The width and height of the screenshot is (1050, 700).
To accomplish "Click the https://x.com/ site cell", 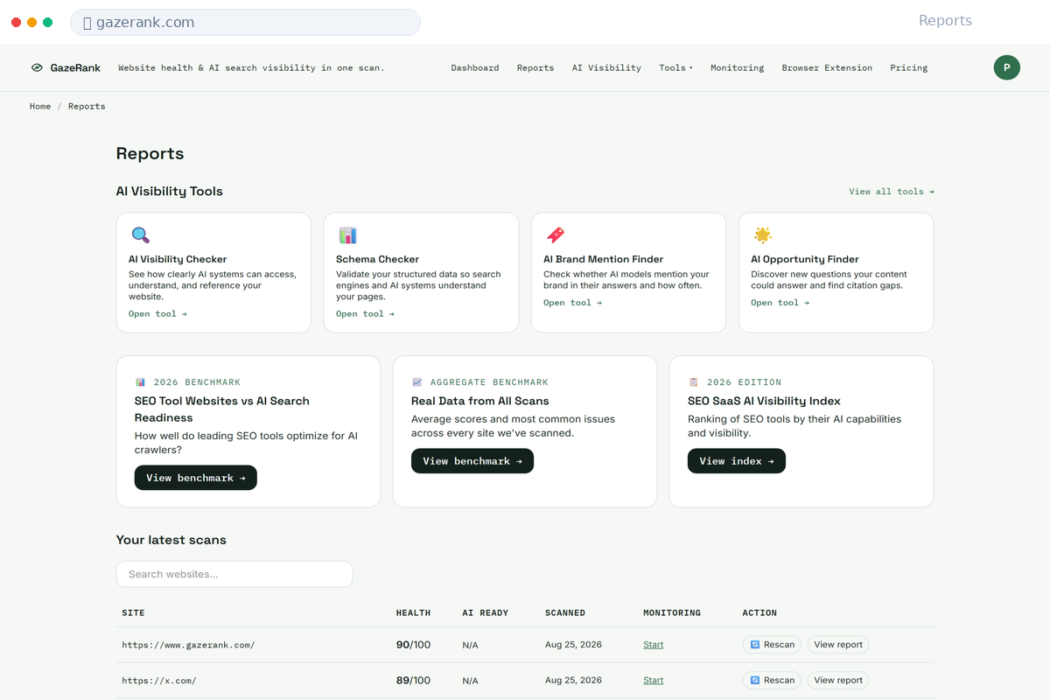I will [159, 680].
